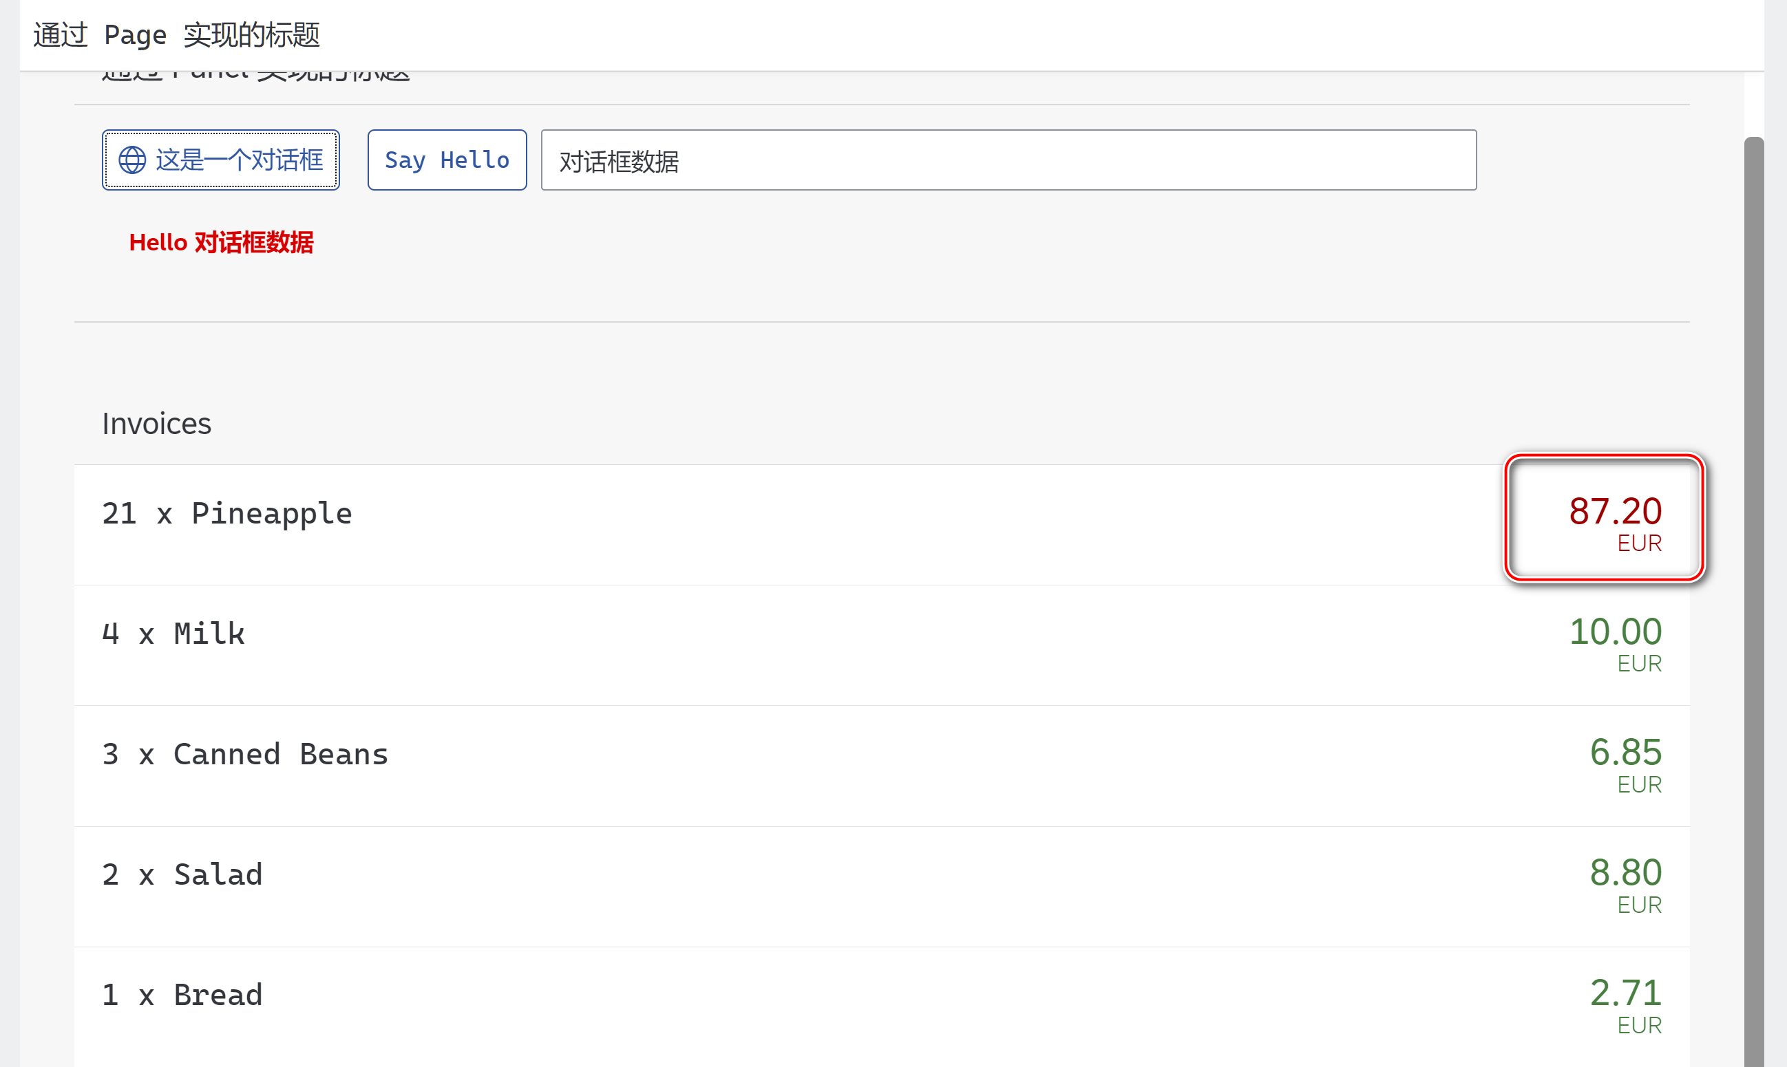Click the globe icon on dialog button
1787x1067 pixels.
[x=131, y=160]
